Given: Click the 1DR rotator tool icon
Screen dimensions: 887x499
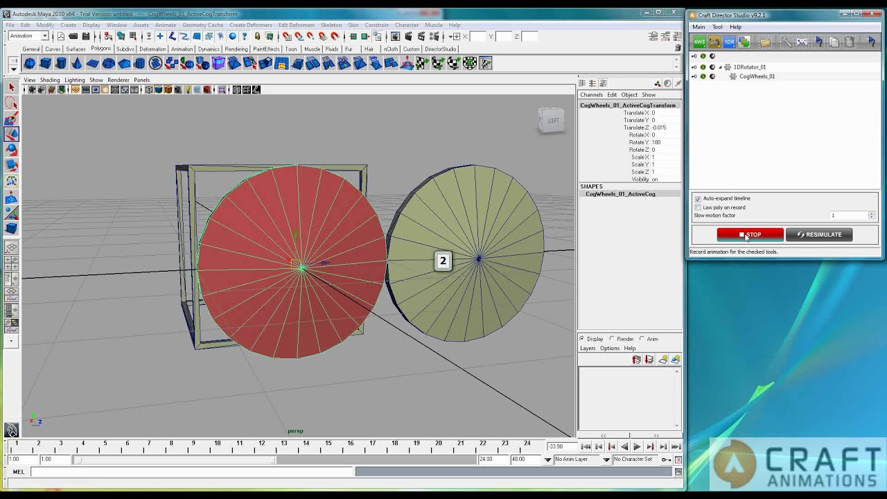Looking at the screenshot, I should tap(729, 42).
